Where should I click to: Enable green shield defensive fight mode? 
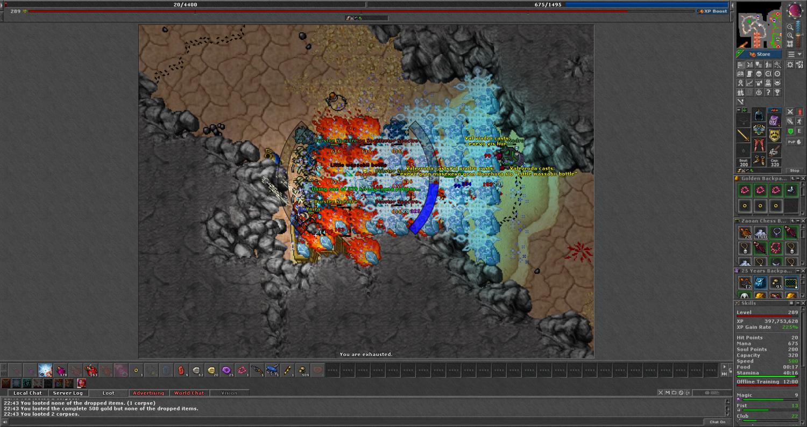coord(790,131)
